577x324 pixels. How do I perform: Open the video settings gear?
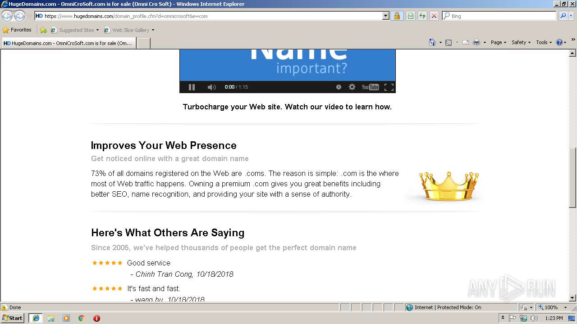click(352, 87)
